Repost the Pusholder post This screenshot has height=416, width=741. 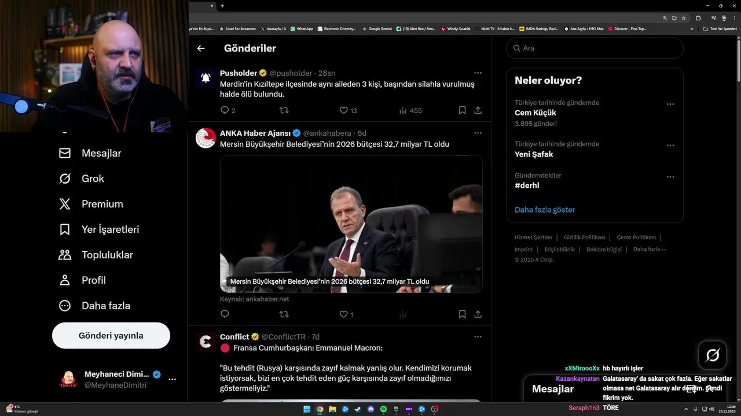(284, 110)
